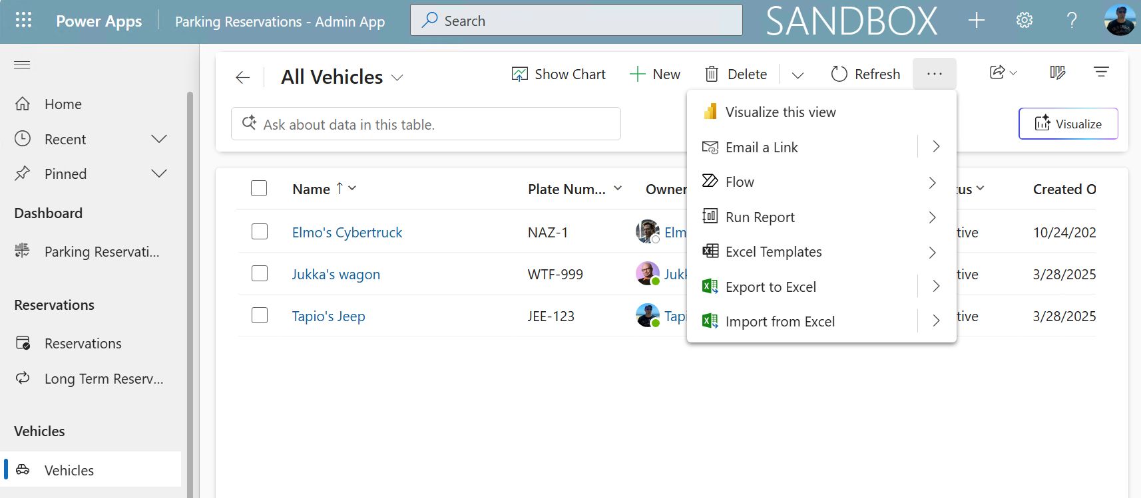Check the Jukka's wagon row checkbox
The image size is (1141, 498).
(260, 273)
